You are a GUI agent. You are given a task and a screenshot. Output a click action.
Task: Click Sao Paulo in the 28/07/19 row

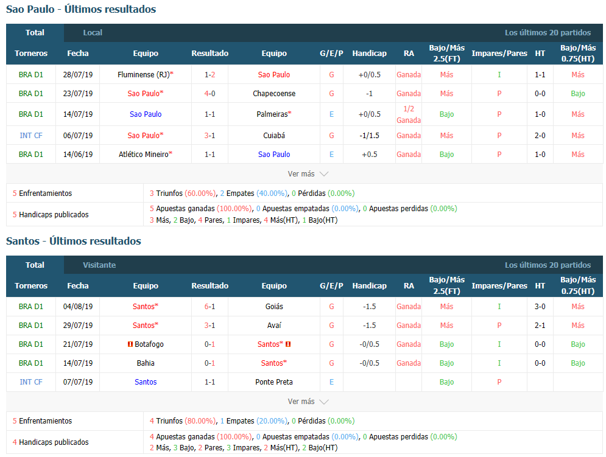(274, 75)
